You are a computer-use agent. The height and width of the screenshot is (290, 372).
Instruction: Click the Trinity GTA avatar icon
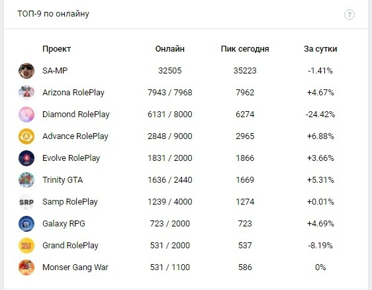click(x=26, y=180)
